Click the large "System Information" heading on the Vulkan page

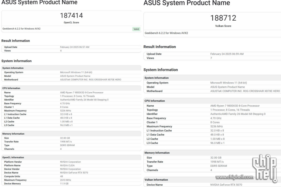pos(161,70)
